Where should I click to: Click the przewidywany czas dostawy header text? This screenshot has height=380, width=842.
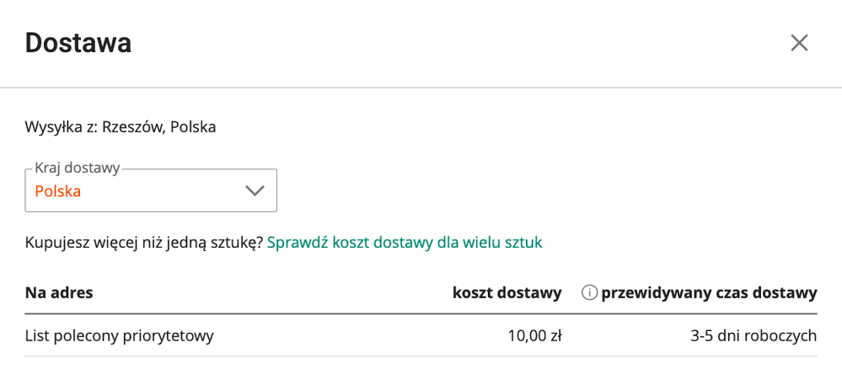pos(710,293)
